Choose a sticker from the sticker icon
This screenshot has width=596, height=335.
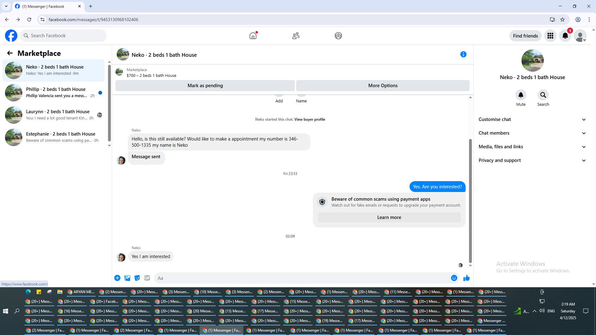[x=137, y=278]
